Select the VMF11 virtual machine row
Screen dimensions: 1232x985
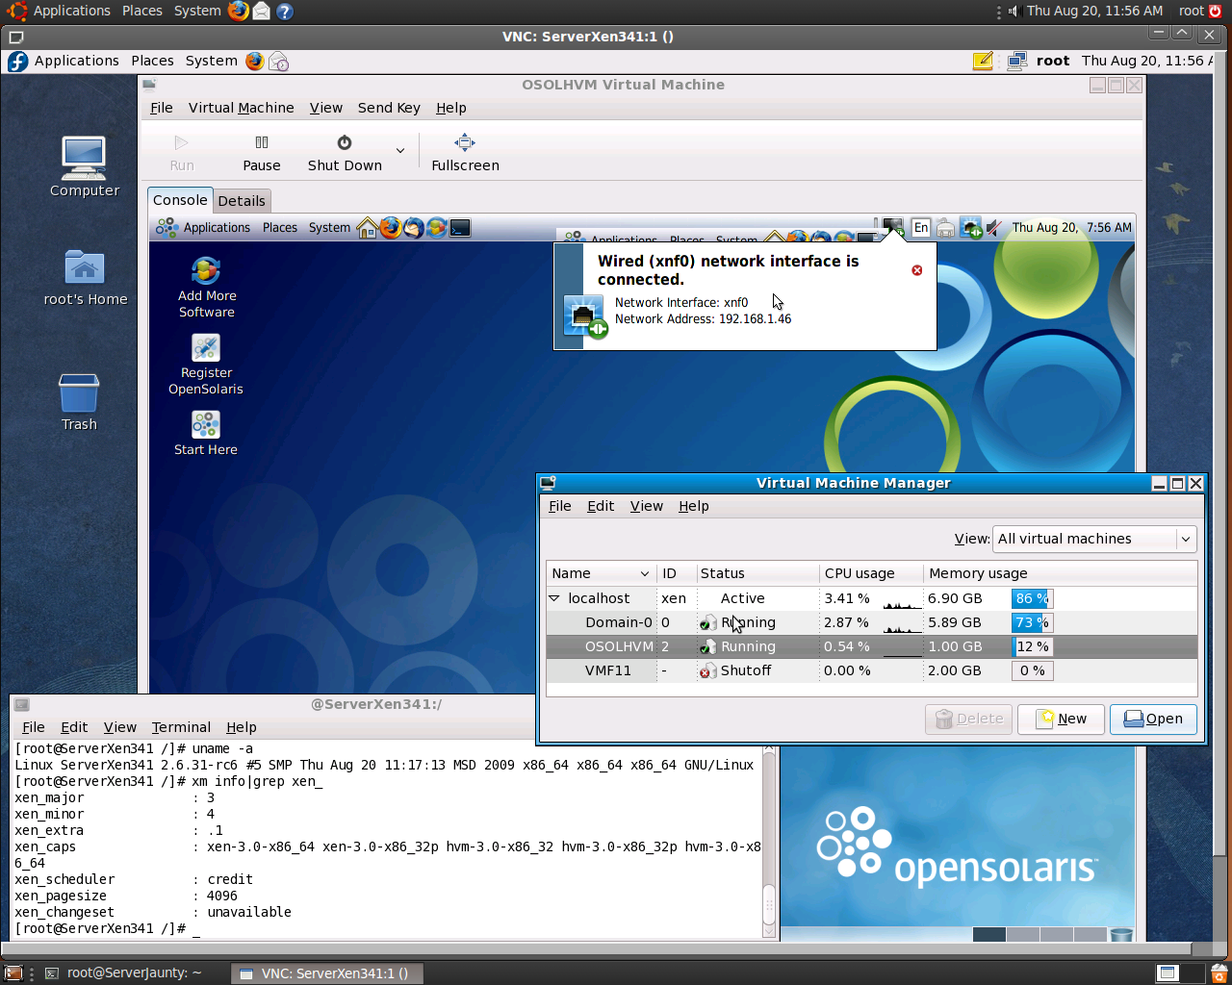(872, 670)
